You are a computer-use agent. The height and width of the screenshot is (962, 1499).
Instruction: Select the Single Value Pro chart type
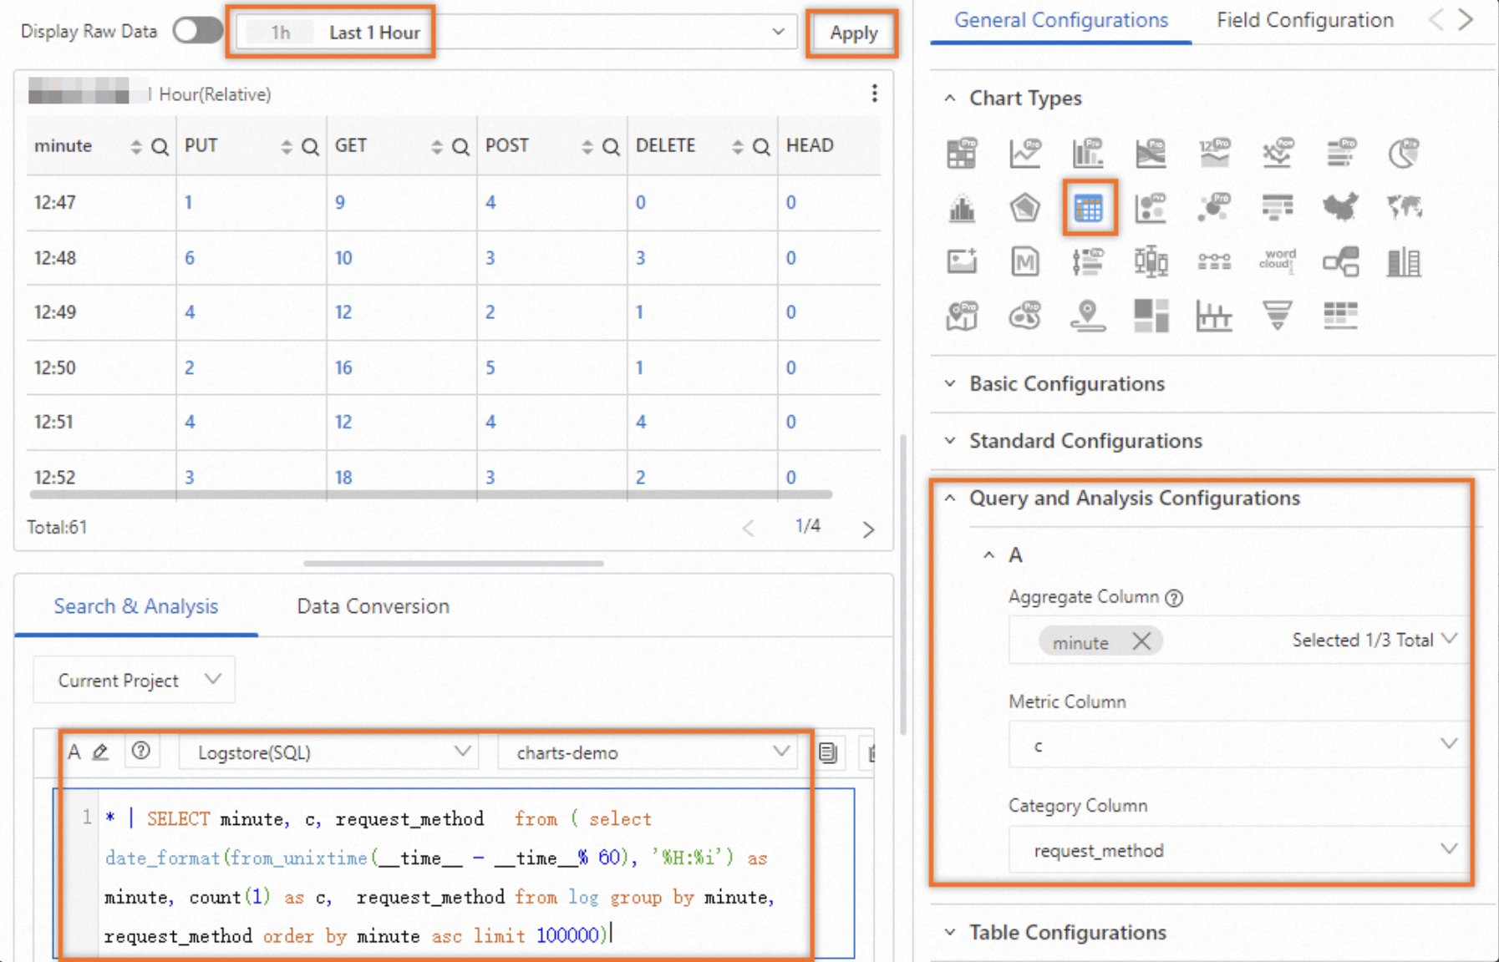(x=1214, y=153)
